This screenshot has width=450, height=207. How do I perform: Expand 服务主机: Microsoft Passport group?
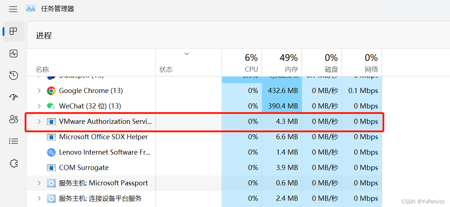click(x=39, y=183)
